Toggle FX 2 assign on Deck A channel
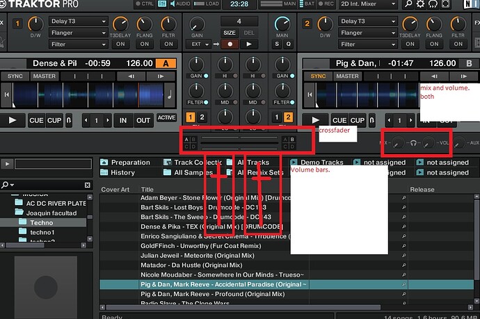The image size is (480, 319). [202, 117]
